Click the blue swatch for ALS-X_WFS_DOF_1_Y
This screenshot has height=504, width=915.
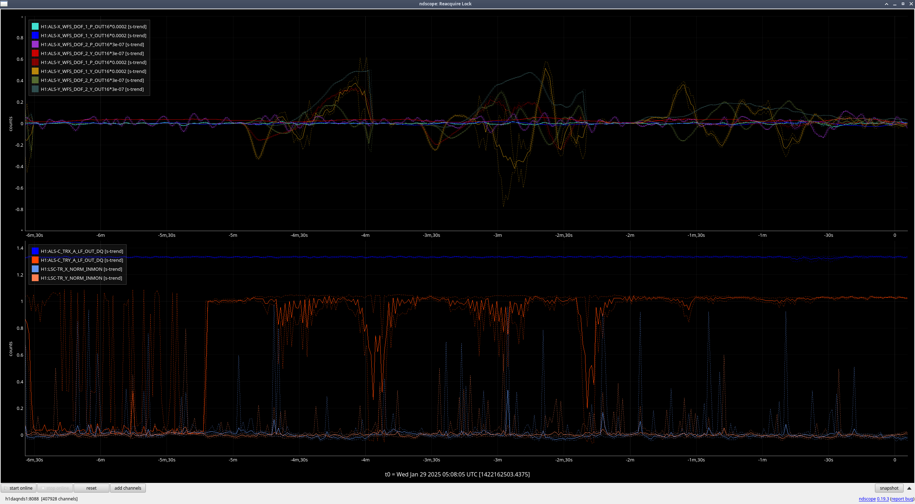click(x=35, y=35)
